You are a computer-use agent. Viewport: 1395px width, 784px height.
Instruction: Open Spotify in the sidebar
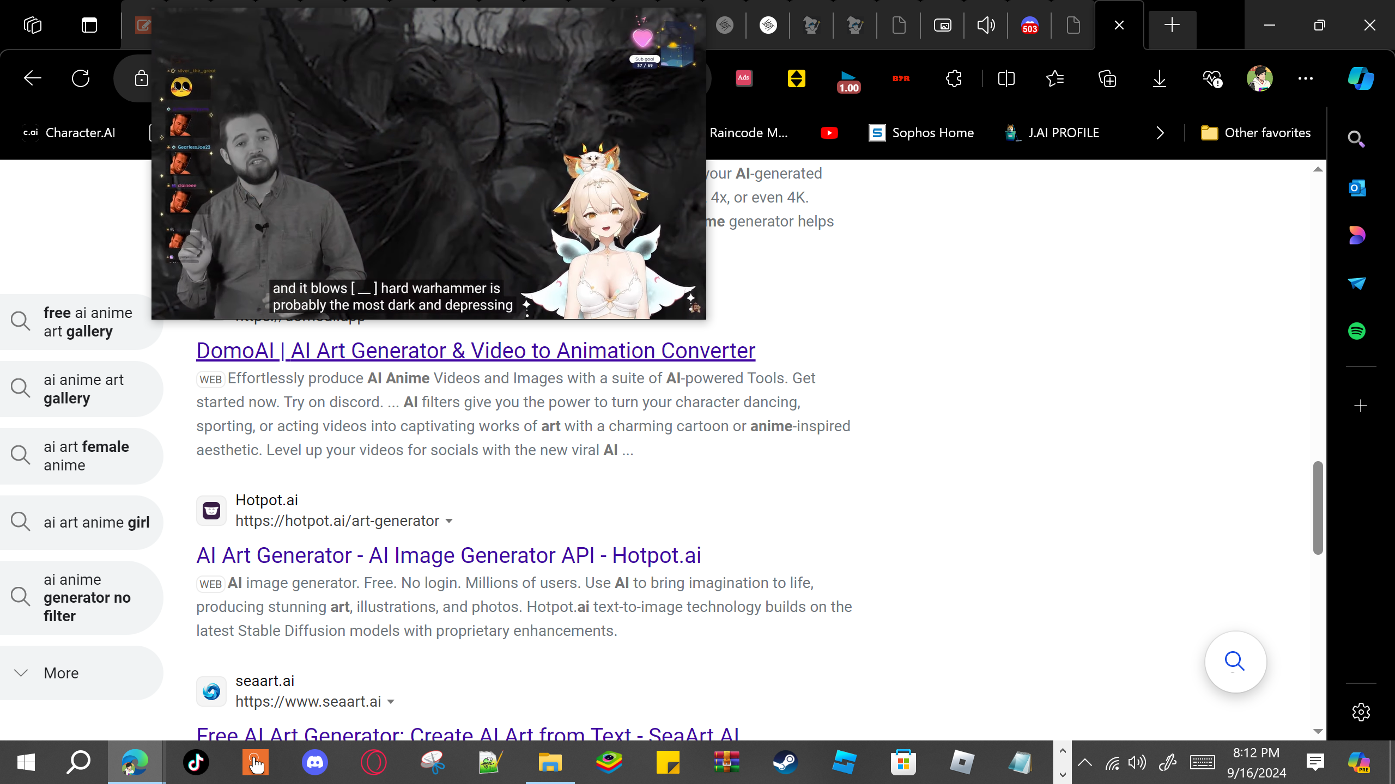click(x=1357, y=331)
